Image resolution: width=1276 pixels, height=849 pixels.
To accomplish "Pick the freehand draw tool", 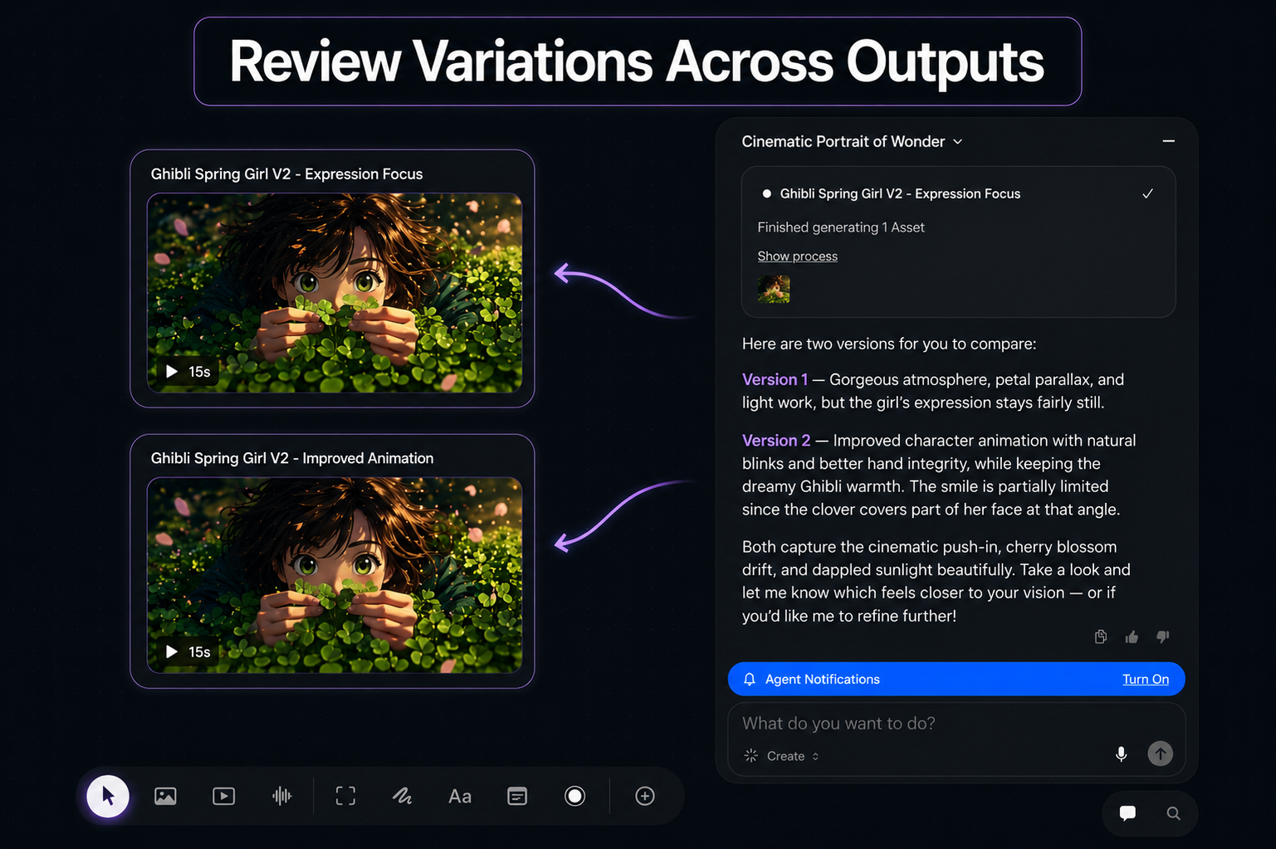I will [x=403, y=797].
